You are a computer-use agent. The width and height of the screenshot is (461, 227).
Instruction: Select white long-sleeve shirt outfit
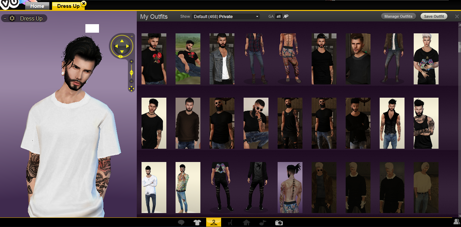pyautogui.click(x=154, y=188)
